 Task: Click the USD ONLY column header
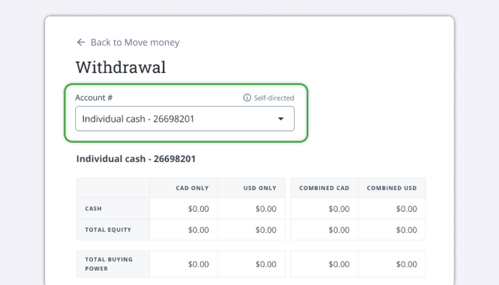coord(260,188)
